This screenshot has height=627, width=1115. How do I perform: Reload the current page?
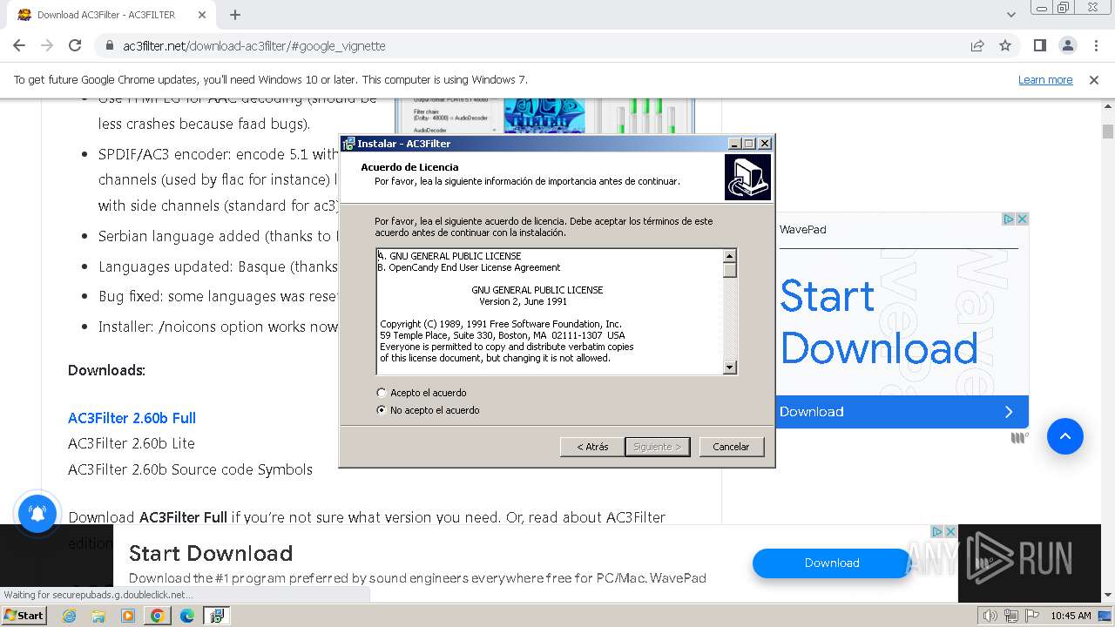point(75,45)
